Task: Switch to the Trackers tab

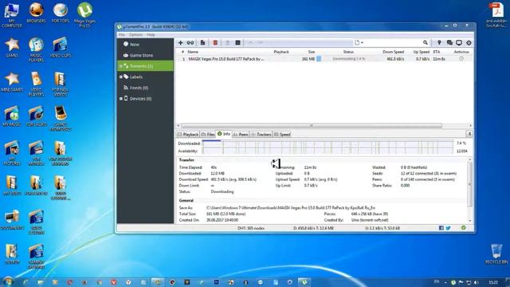Action: coord(261,135)
